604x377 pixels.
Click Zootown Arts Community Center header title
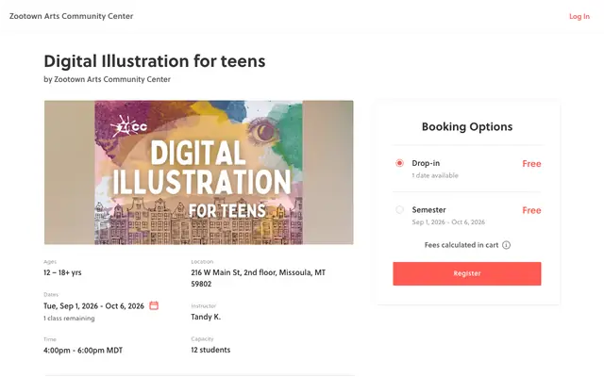(72, 16)
